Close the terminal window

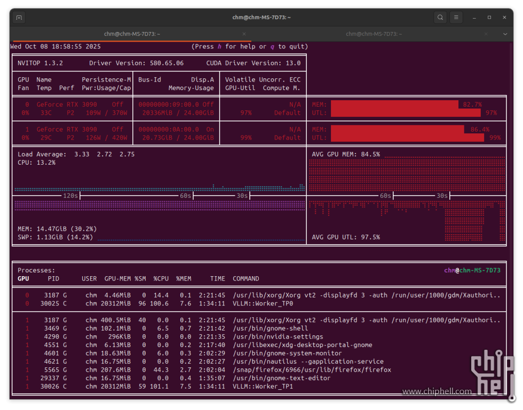(x=504, y=18)
